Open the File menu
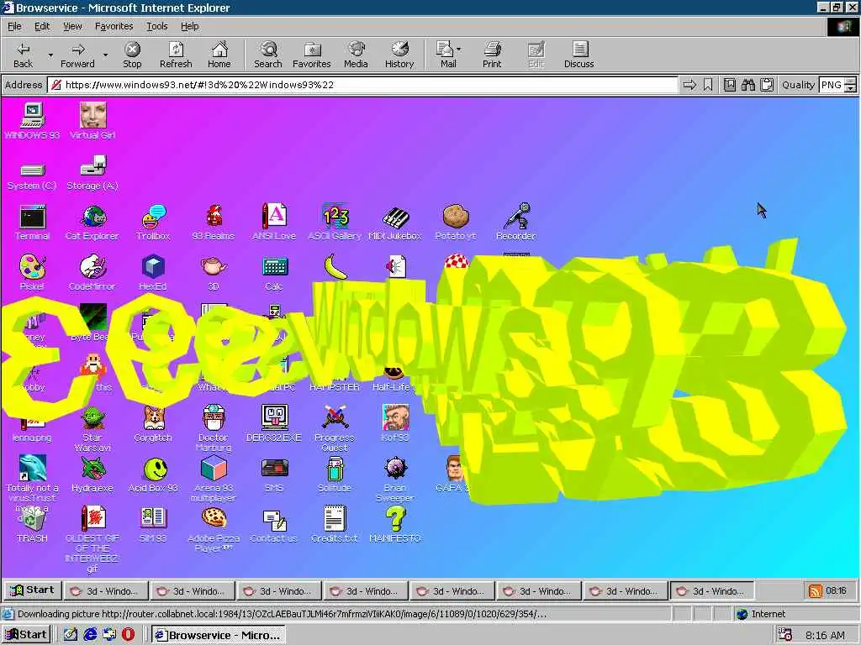The width and height of the screenshot is (861, 645). tap(14, 26)
